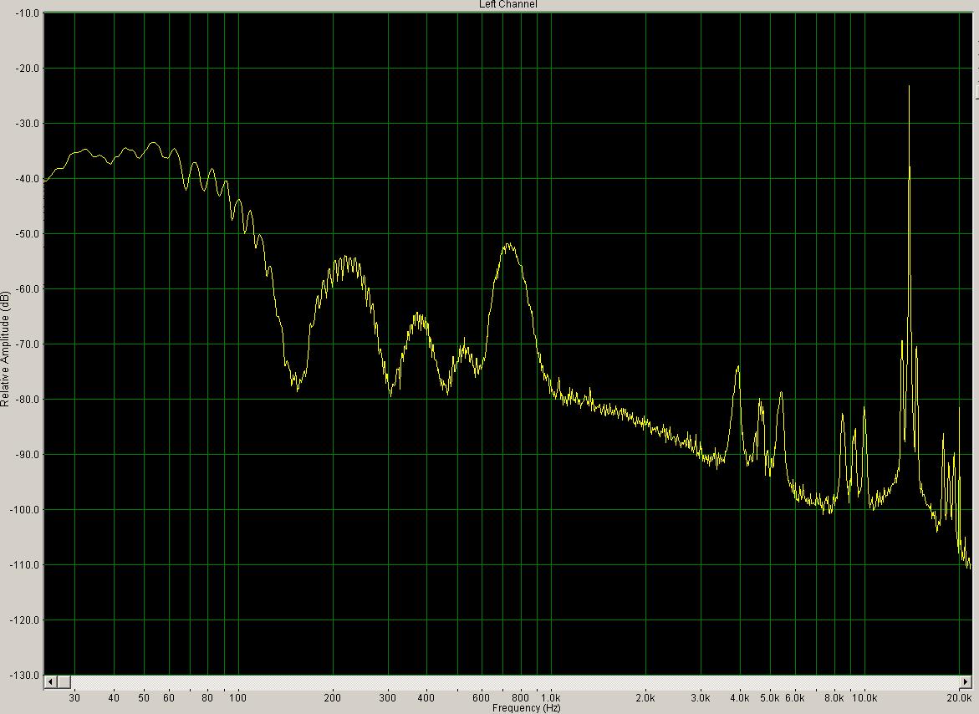Click the 10.0k frequency axis label

pos(864,698)
